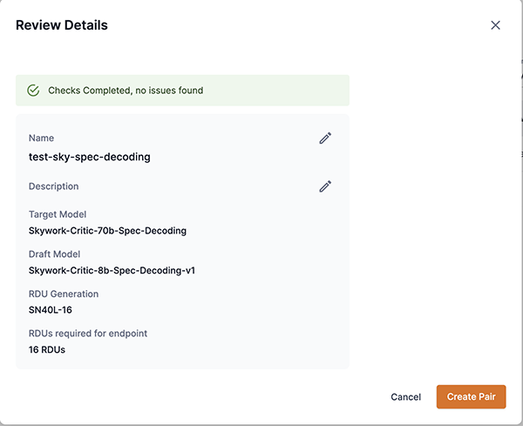Screen dimensions: 523x426
Task: Click the Description field label
Action: [54, 186]
